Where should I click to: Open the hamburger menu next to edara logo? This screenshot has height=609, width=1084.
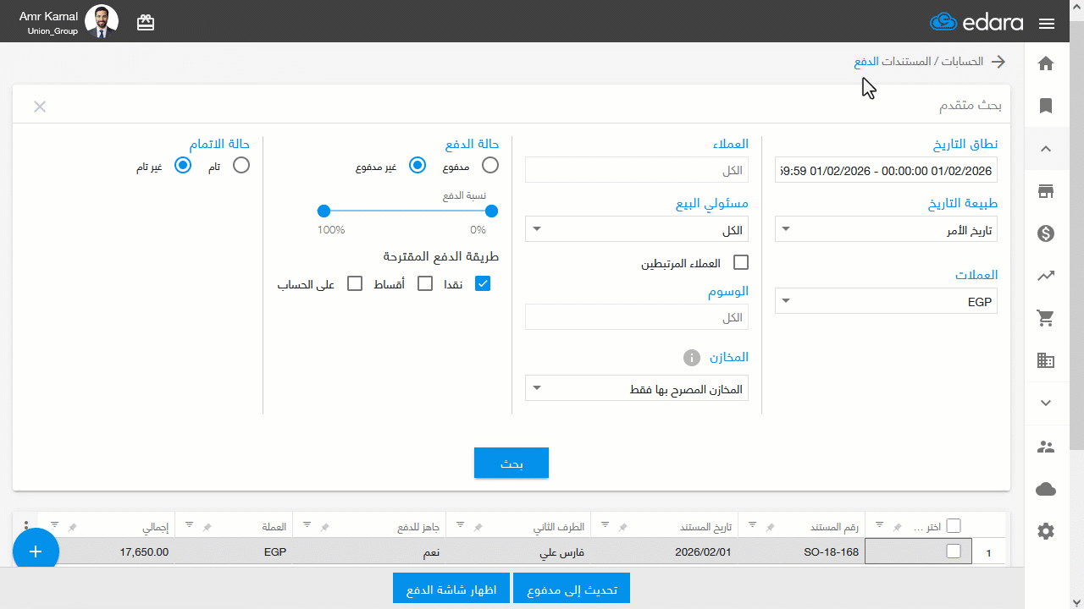[1046, 23]
